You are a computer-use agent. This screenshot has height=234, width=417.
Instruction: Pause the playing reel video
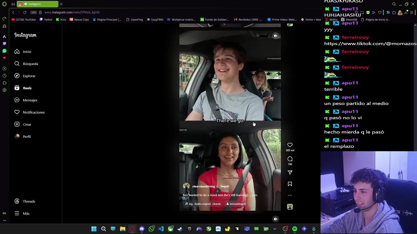[230, 121]
